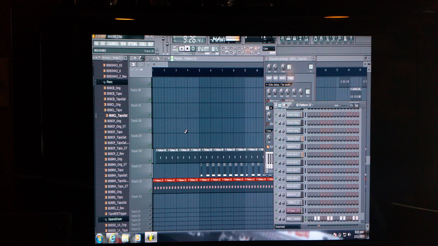Toggle mute LED for Track 28
The height and width of the screenshot is (246, 438).
[150, 131]
